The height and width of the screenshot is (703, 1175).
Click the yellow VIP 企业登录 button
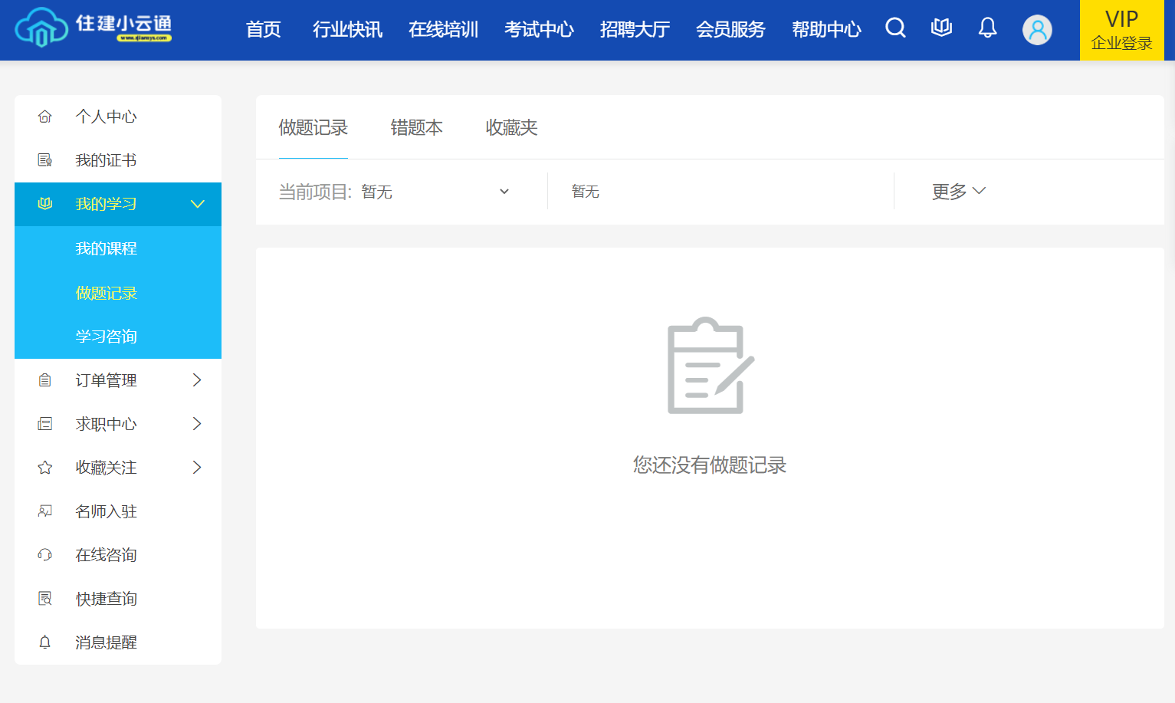click(1121, 30)
